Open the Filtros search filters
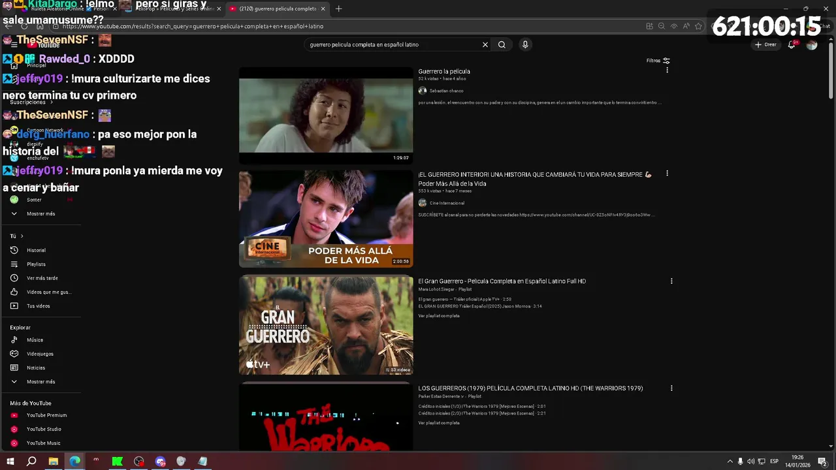 coord(658,61)
